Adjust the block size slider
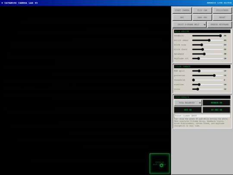Image resolution: width=233 pixels, height=175 pixels. tap(208, 45)
